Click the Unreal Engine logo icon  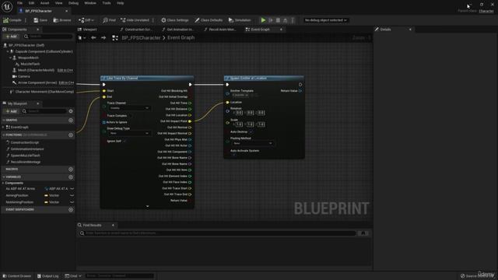pyautogui.click(x=7, y=6)
